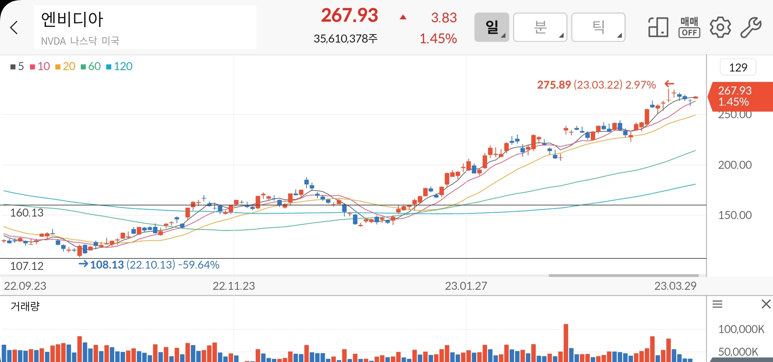773x362 pixels.
Task: Click the 엔비디아 stock name field
Action: point(145,27)
